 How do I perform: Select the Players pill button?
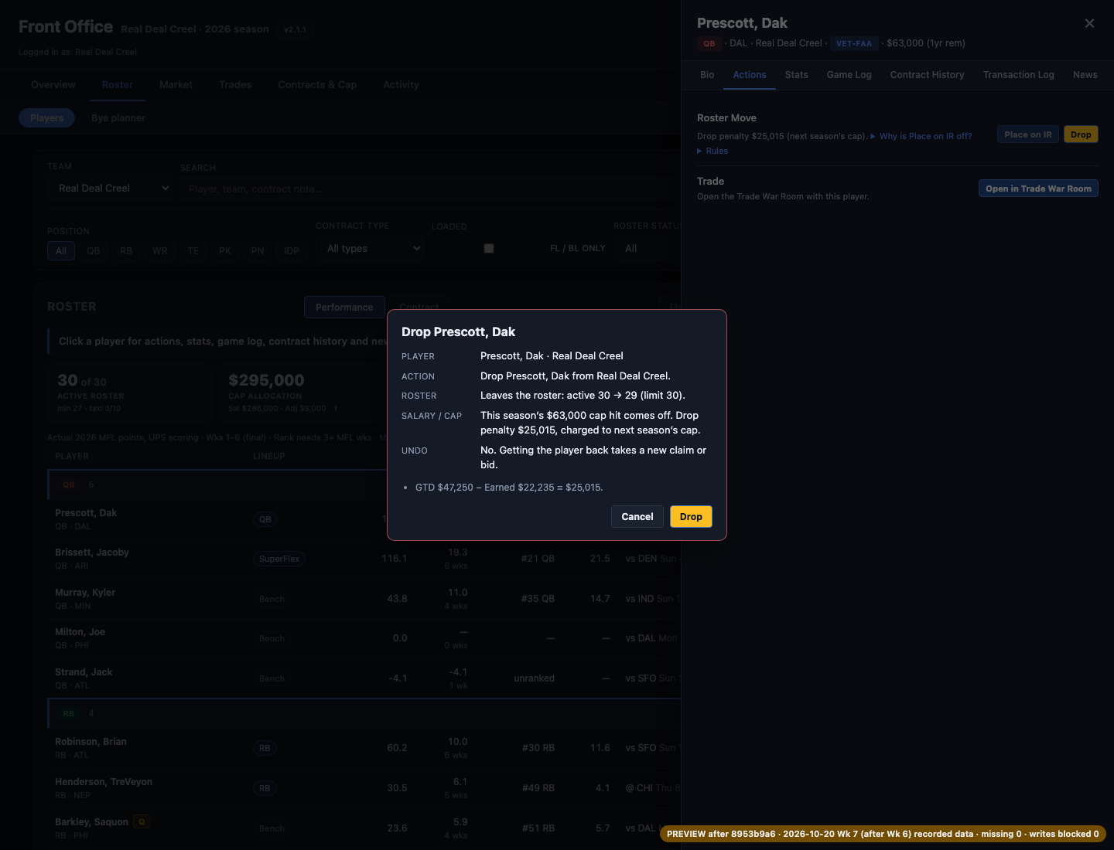47,118
